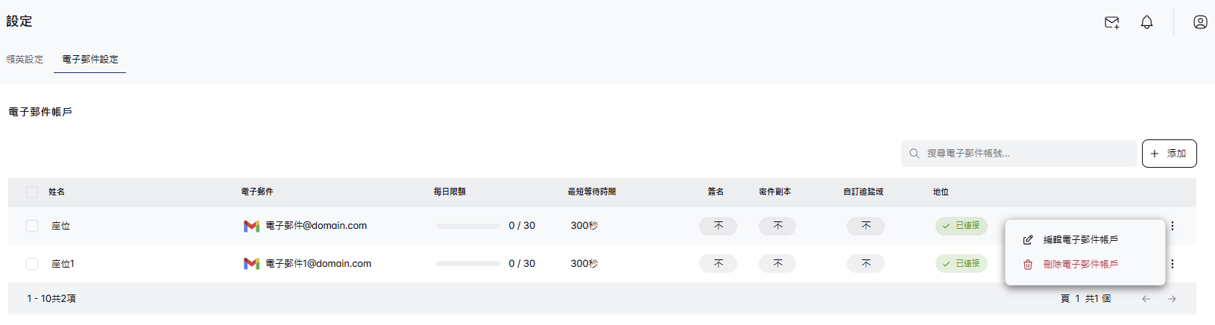1215x325 pixels.
Task: Go to next page arrow
Action: [x=1172, y=299]
